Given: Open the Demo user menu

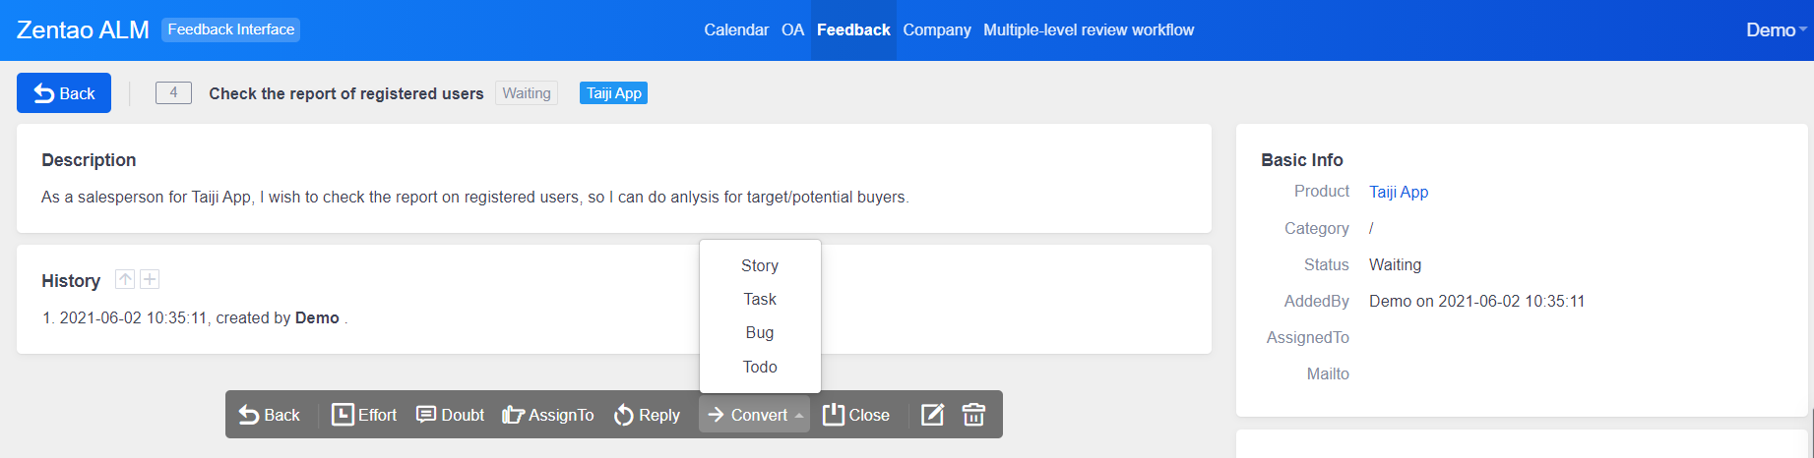Looking at the screenshot, I should pyautogui.click(x=1775, y=29).
